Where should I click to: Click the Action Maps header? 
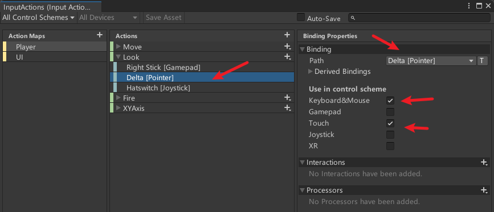27,36
